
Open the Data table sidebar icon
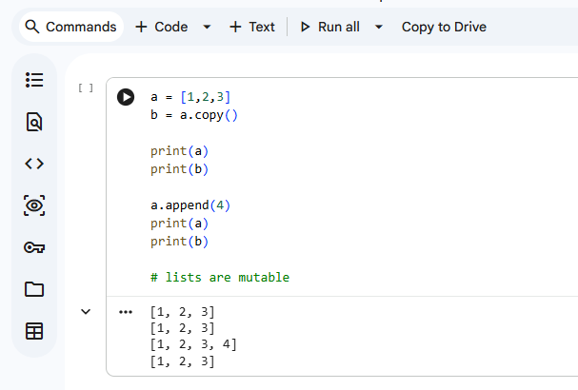point(34,331)
